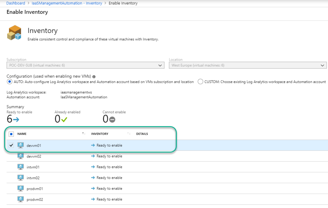Click the devvm02 VM icon
The image size is (328, 208).
(x=20, y=156)
